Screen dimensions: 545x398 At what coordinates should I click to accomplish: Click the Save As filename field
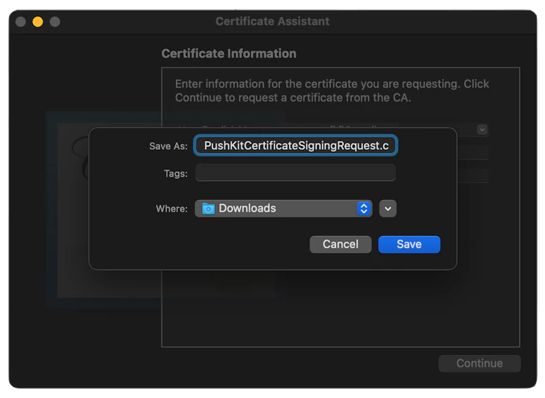click(x=296, y=146)
